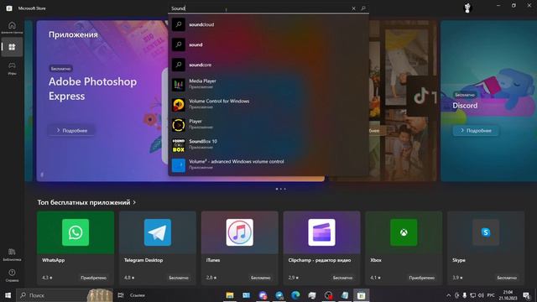Open the Adobe Photoshop Express banner title
537x302 pixels.
[92, 89]
